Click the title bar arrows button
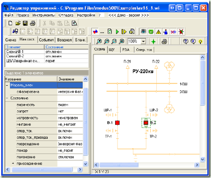Viewport: 211px width, 178px height. click(x=172, y=7)
